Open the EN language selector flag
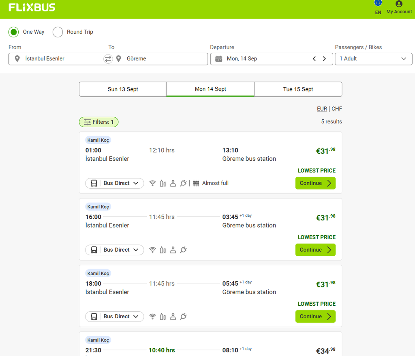The width and height of the screenshot is (415, 356). [378, 3]
